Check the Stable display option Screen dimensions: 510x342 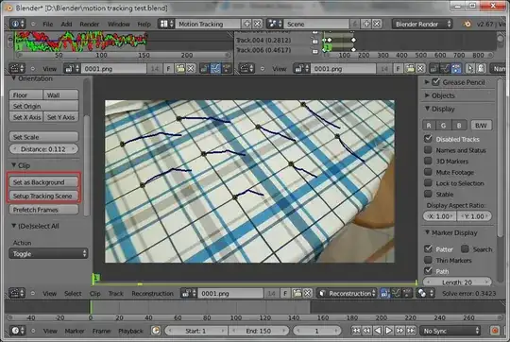click(x=429, y=194)
